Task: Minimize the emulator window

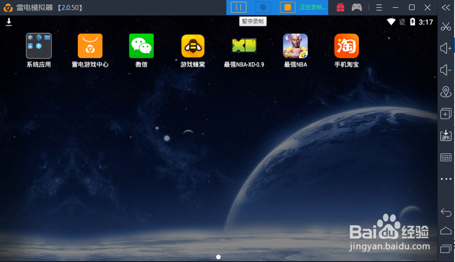Action: click(x=395, y=7)
